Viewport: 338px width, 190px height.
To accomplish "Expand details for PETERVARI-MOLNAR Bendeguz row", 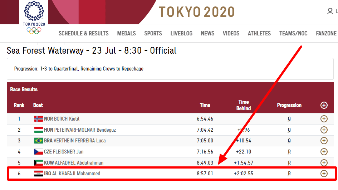I will (x=324, y=130).
